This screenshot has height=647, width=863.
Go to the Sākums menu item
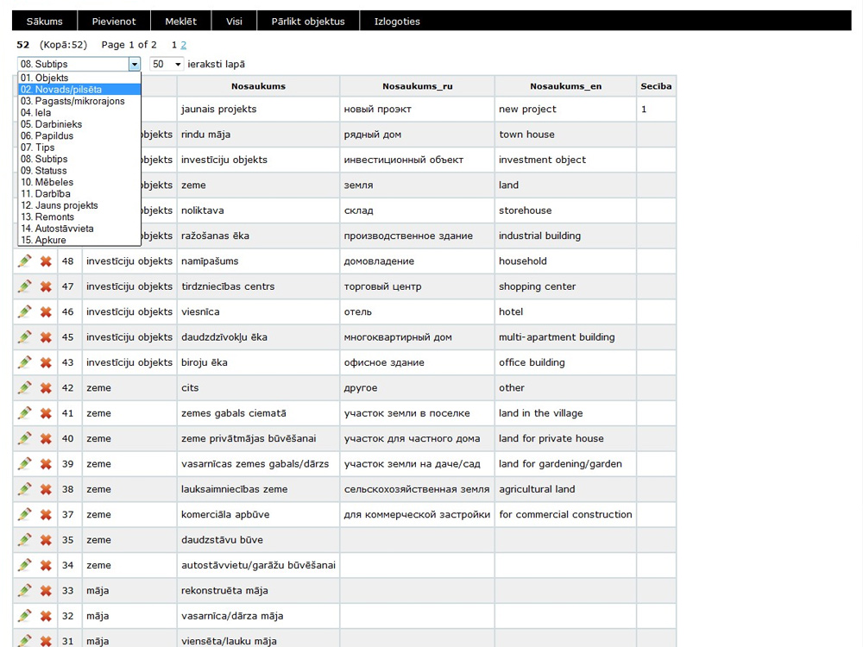tap(45, 22)
